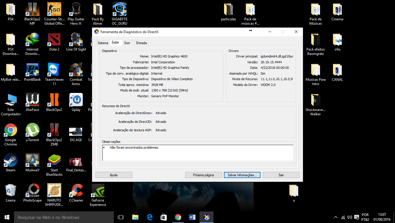Launch Combat Arms shortcut
This screenshot has width=395, height=223.
click(76, 74)
